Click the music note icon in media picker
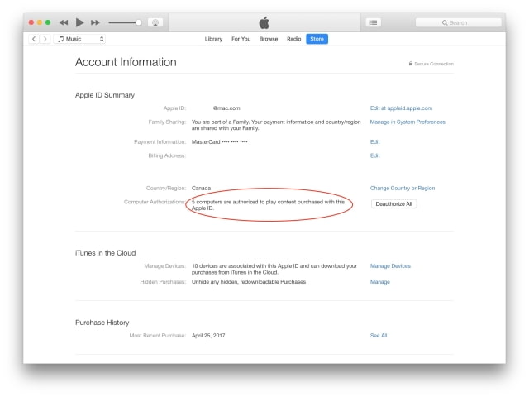This screenshot has width=529, height=397. pos(60,39)
